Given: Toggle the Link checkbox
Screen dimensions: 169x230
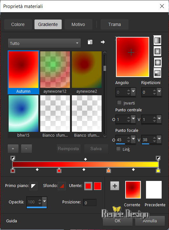Looking at the screenshot, I should [x=118, y=149].
